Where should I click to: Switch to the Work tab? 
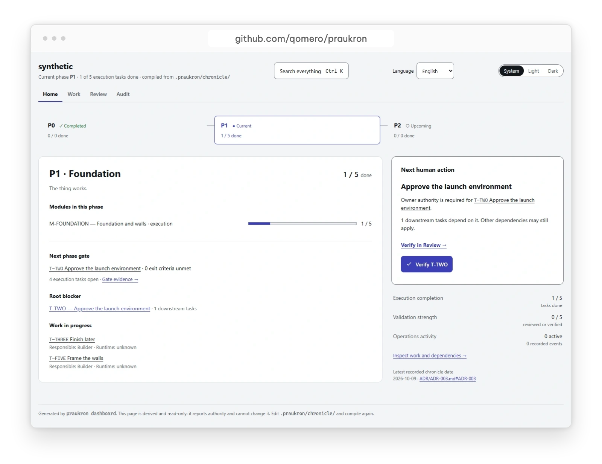74,94
